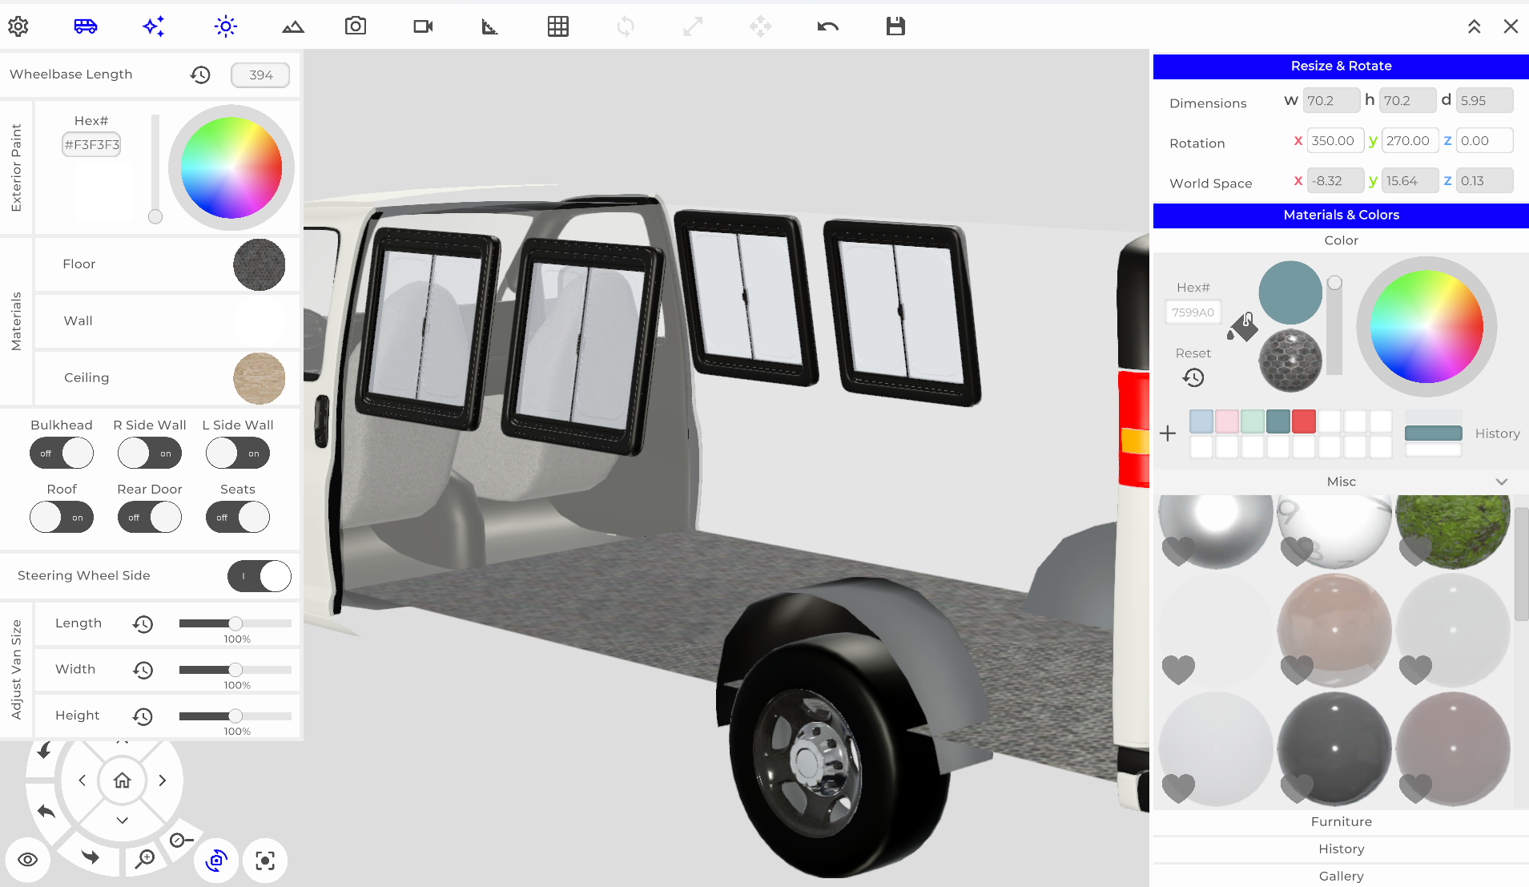Collapse panels with double chevron up
Image resolution: width=1529 pixels, height=887 pixels.
1475,26
